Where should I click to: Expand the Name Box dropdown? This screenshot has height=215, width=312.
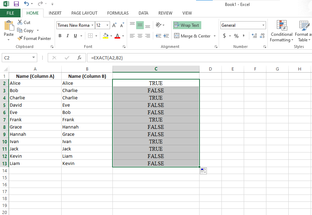coord(34,58)
